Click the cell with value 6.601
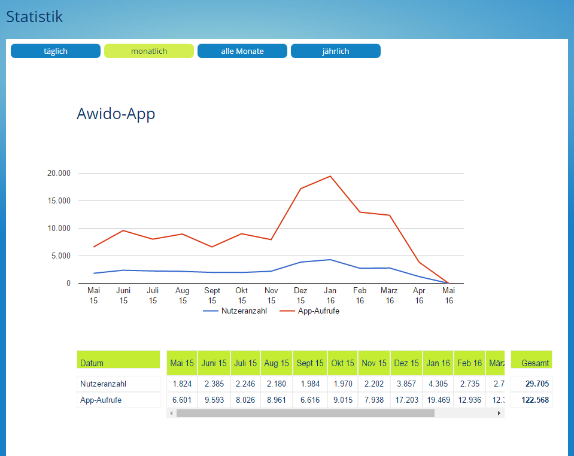This screenshot has width=574, height=456. click(x=182, y=400)
